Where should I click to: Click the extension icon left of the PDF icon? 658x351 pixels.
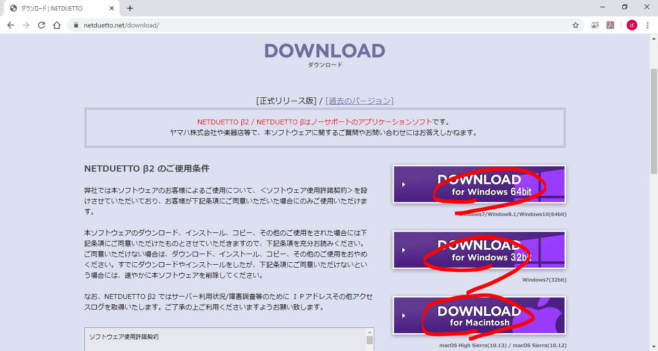tap(595, 25)
